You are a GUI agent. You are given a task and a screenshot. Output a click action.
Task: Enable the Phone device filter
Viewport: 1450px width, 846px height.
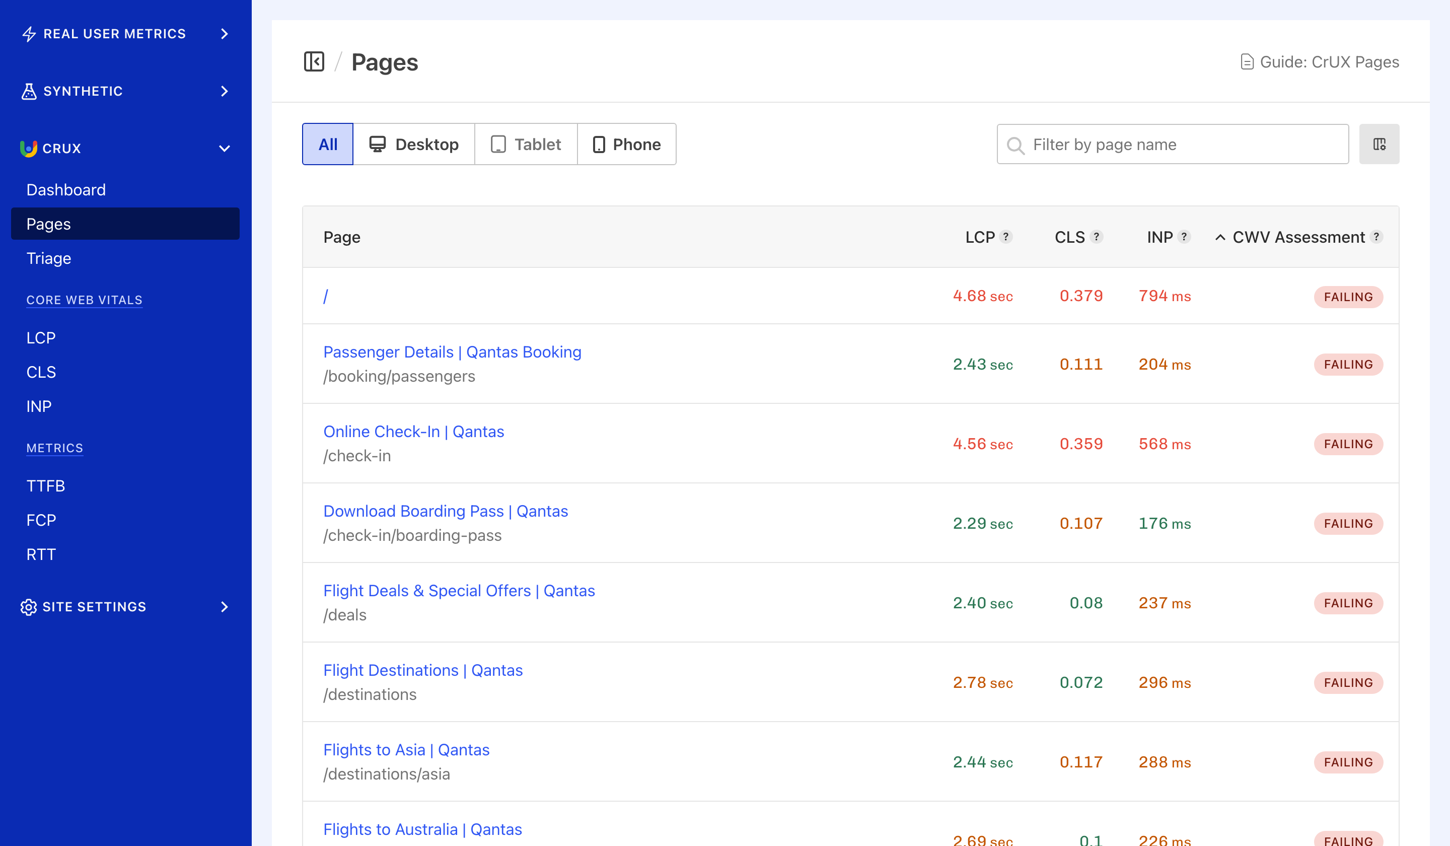pyautogui.click(x=627, y=144)
